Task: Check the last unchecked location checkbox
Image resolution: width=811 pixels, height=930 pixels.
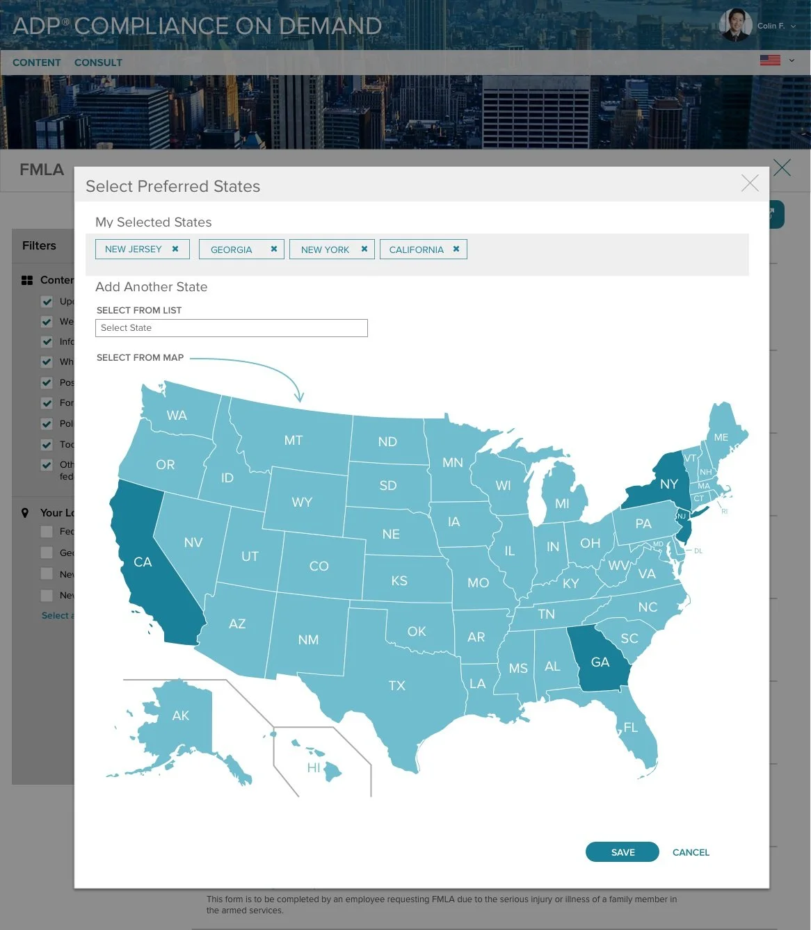Action: [x=47, y=596]
